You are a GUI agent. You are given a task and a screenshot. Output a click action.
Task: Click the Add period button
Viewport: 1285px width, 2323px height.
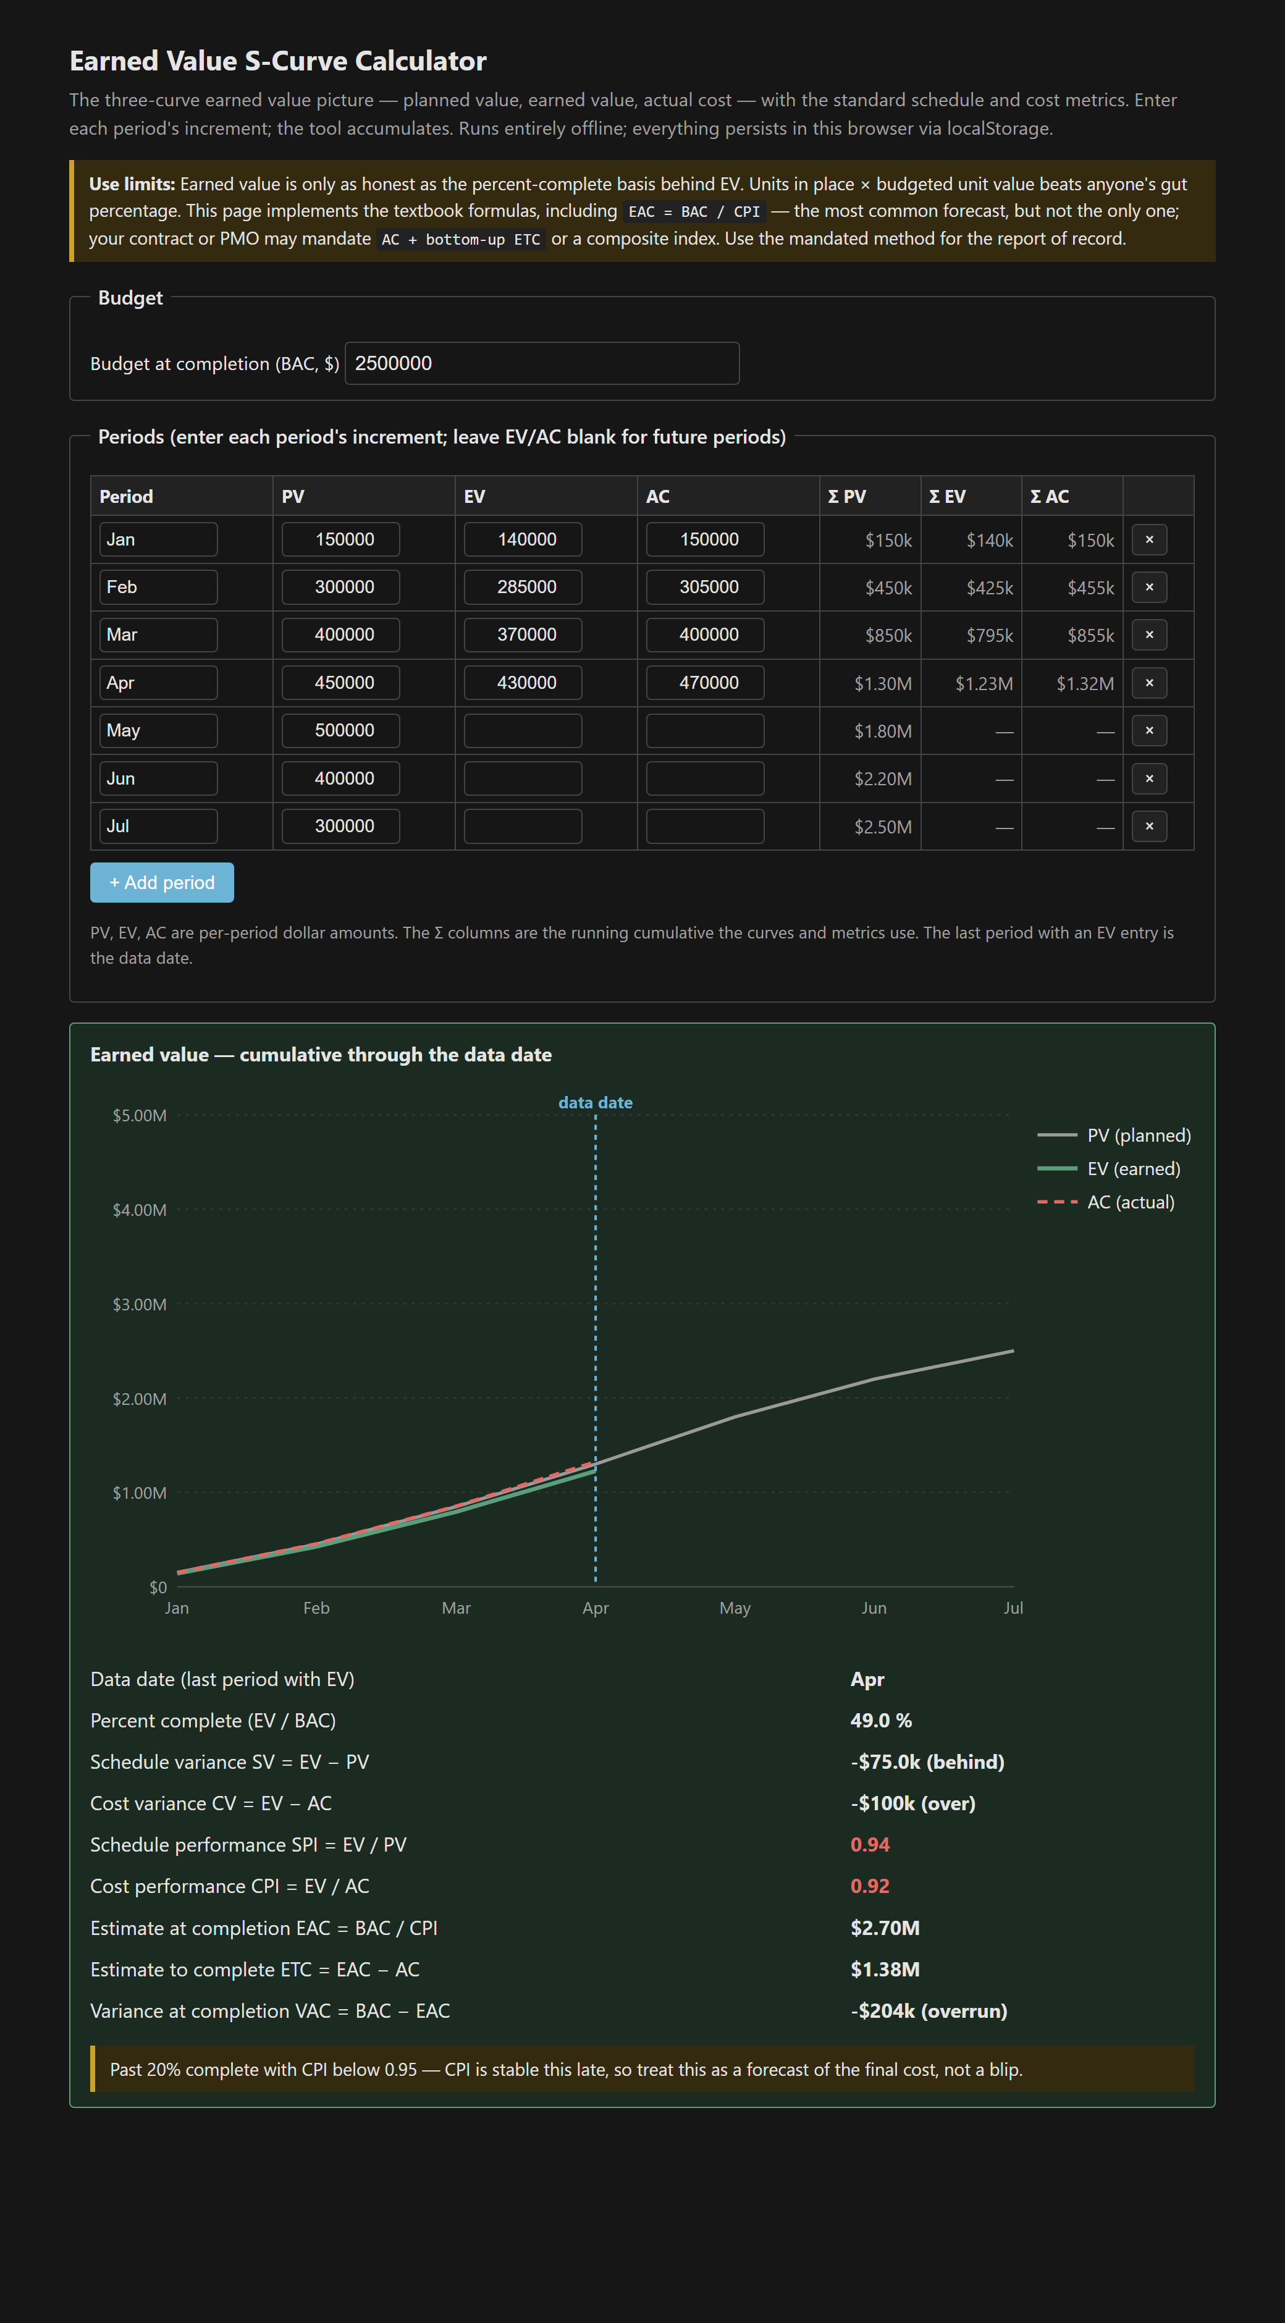162,883
